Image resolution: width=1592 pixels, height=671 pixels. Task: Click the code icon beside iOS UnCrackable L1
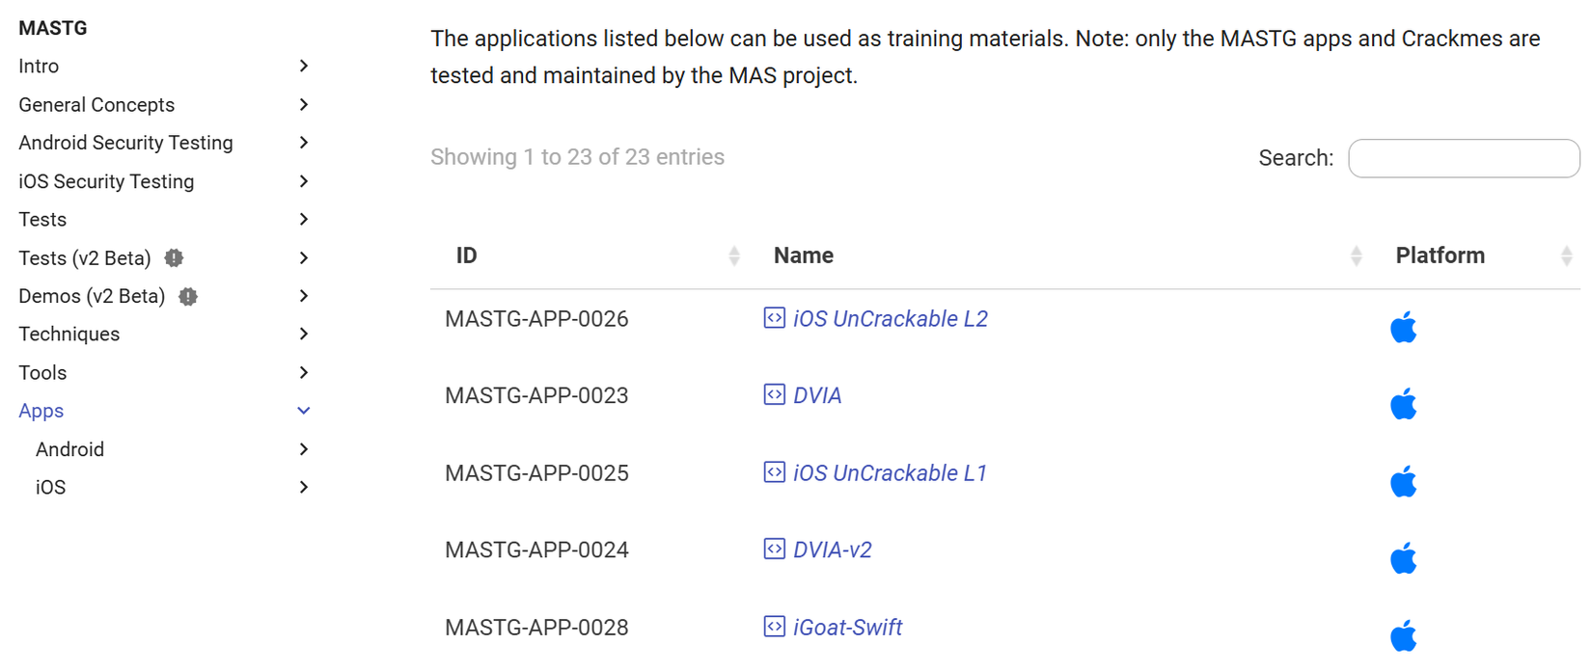pyautogui.click(x=774, y=472)
